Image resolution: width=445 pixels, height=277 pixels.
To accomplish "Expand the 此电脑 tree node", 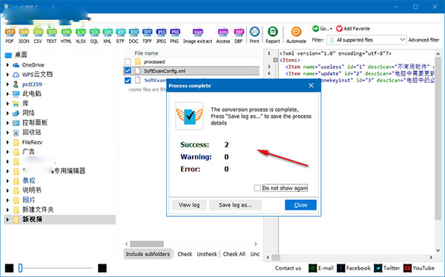I will tap(7, 94).
